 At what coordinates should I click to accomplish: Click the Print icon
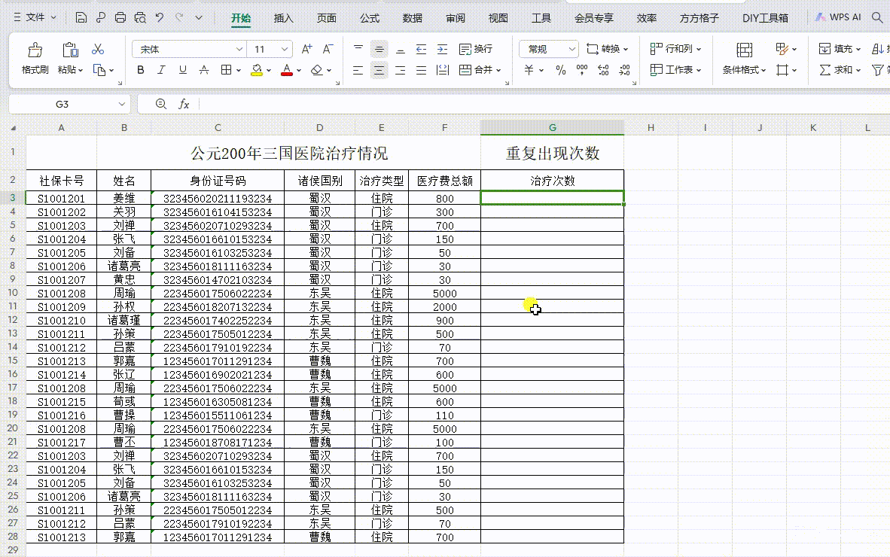pos(120,17)
